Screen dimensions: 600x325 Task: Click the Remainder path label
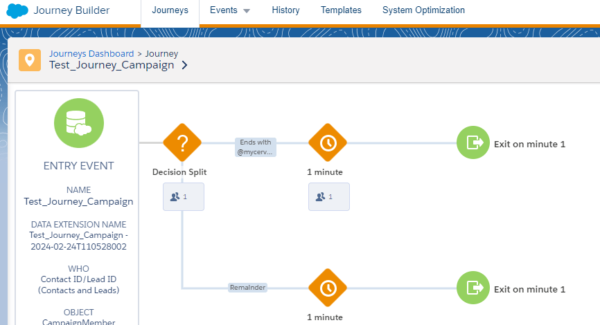pyautogui.click(x=247, y=287)
